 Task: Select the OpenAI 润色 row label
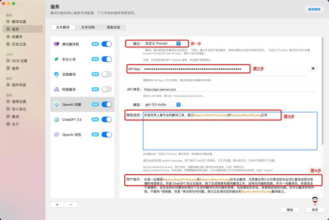[x=71, y=135]
